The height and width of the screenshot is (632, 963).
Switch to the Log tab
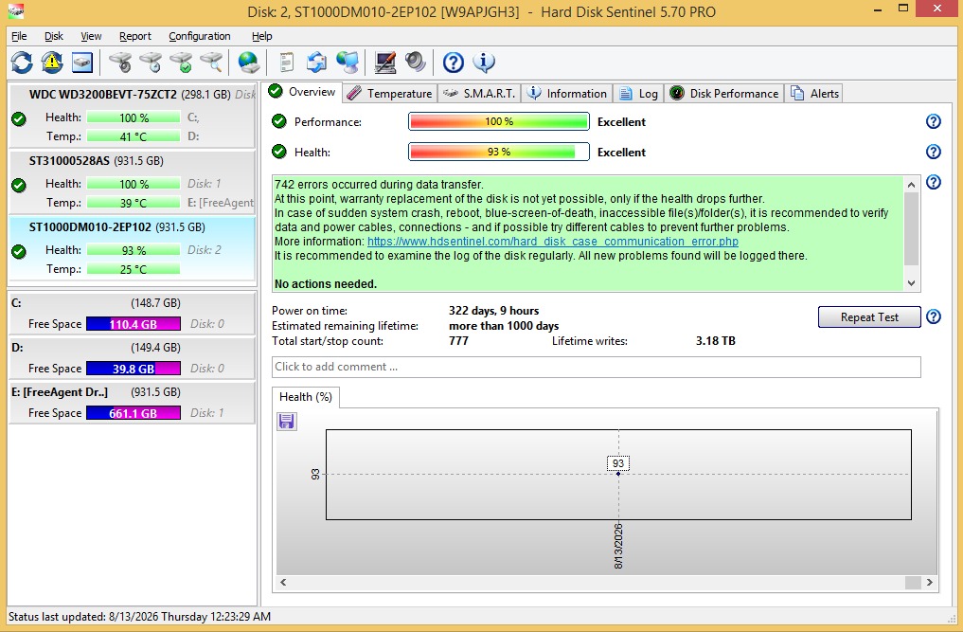tap(639, 94)
